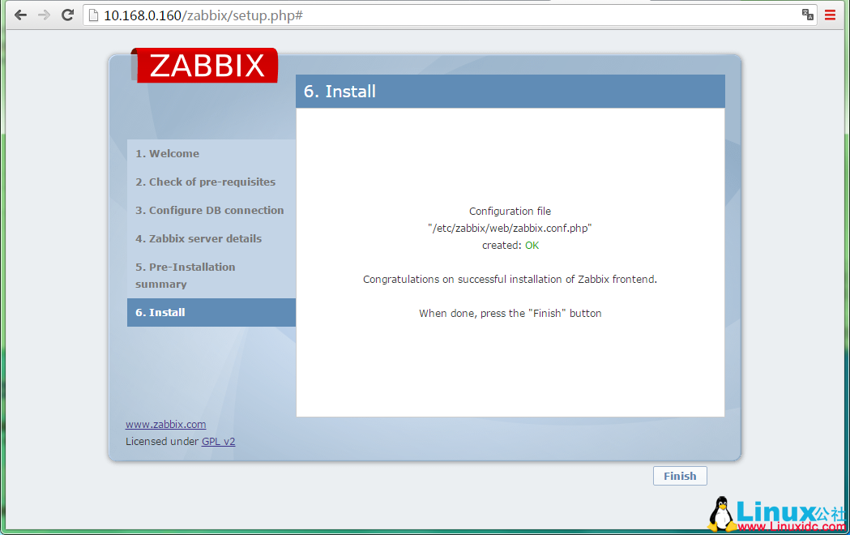The image size is (850, 535).
Task: Click the red ZABBIX logo banner
Action: [x=204, y=66]
